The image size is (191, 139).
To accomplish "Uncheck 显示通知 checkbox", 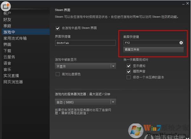I will (x=129, y=66).
